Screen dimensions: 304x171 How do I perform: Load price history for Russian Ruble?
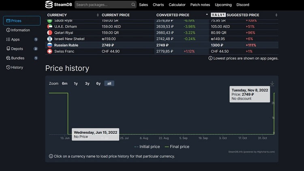tap(66, 45)
